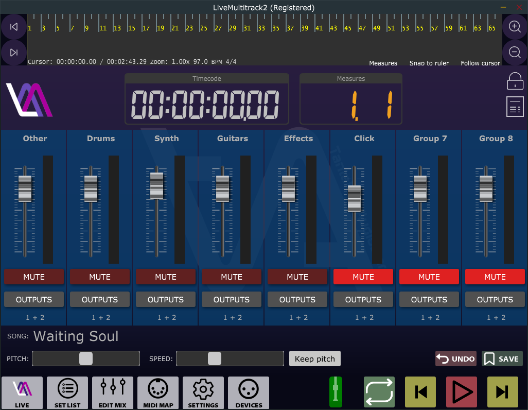Screen dimensions: 528x410
Task: Click the LiveMultitrack logo beside the Timecode display
Action: (x=29, y=100)
